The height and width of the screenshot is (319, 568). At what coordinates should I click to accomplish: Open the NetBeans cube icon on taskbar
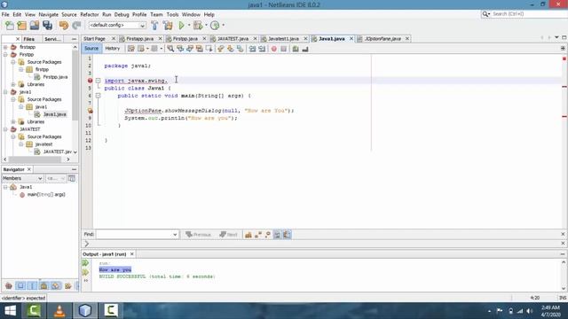point(85,311)
